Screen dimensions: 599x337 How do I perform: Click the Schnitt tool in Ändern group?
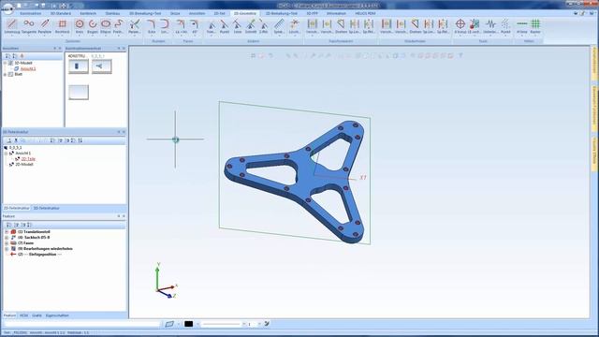[x=251, y=26]
